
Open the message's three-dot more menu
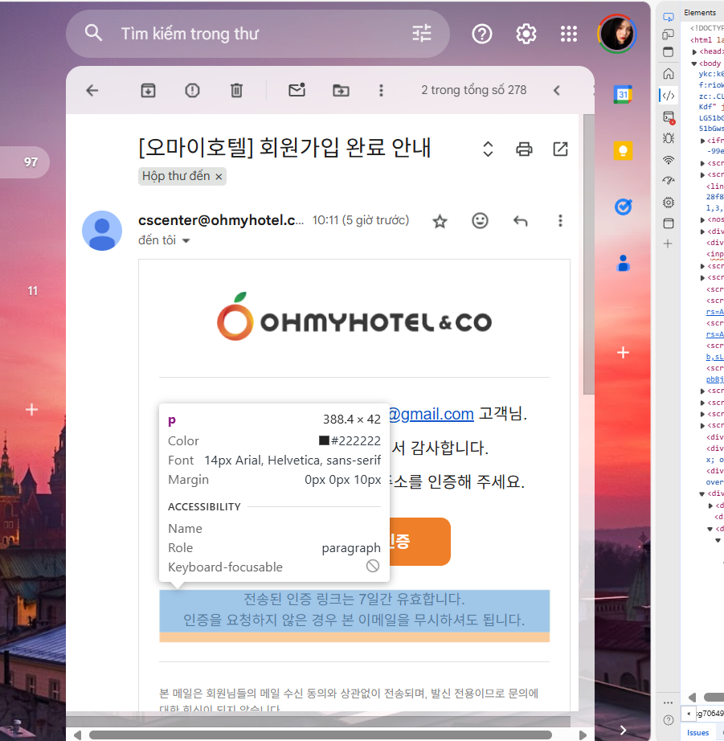point(561,221)
